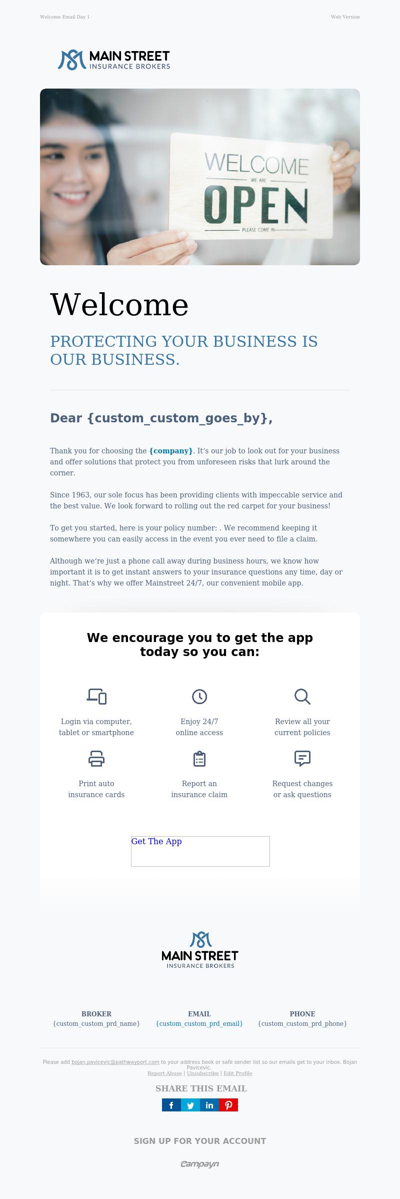Image resolution: width=400 pixels, height=1199 pixels.
Task: Click the computer and smartphone login icon
Action: tap(96, 696)
